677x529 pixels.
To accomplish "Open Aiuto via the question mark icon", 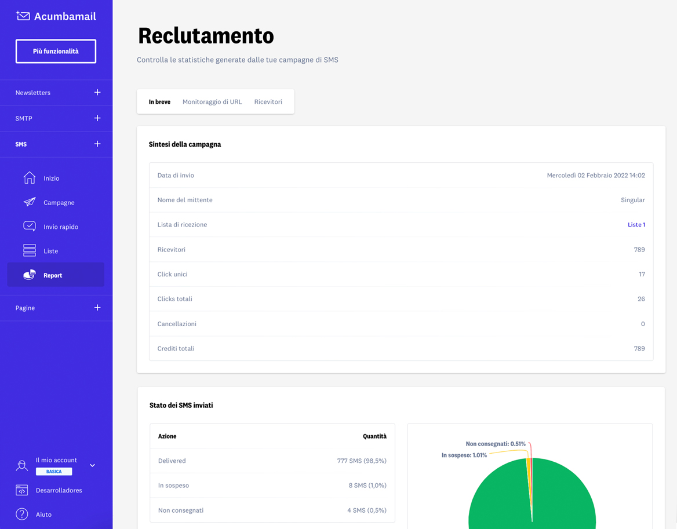I will click(21, 514).
